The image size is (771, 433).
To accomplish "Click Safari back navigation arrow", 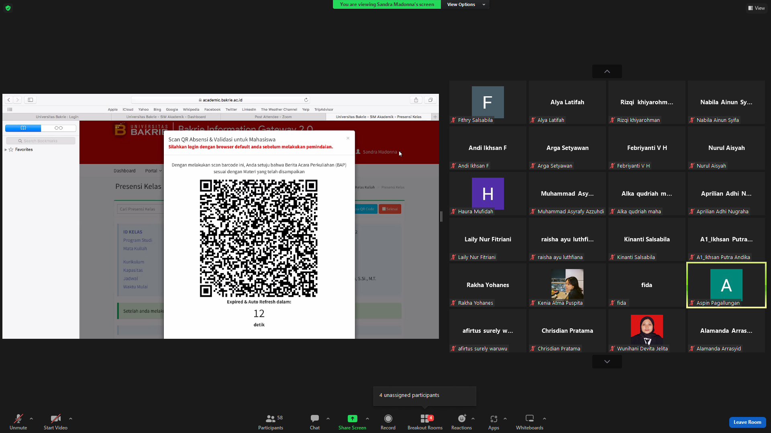I will tap(8, 100).
